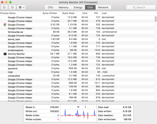Click the Activity Monitor app icon in list
Image resolution: width=157 pixels, height=124 pixels.
[5, 54]
